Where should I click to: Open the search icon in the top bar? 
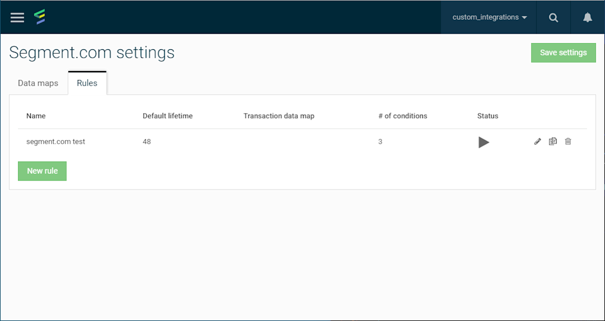553,17
